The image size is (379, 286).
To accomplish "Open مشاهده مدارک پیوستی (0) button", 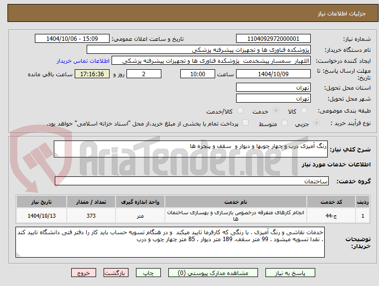I will [x=213, y=273].
